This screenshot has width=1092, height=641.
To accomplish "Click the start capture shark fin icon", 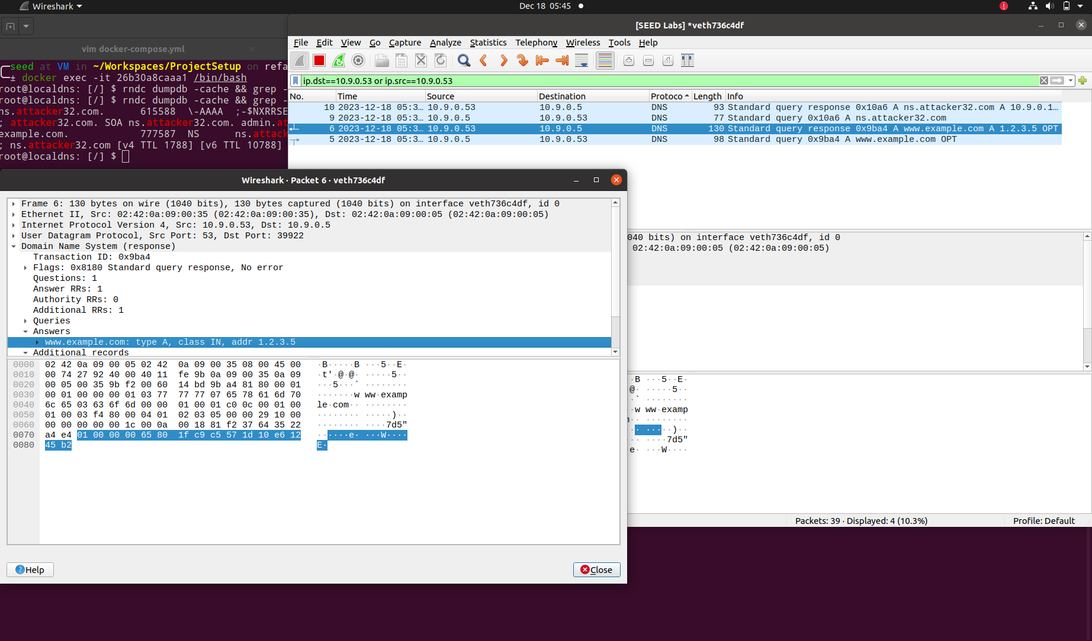I will (x=300, y=60).
